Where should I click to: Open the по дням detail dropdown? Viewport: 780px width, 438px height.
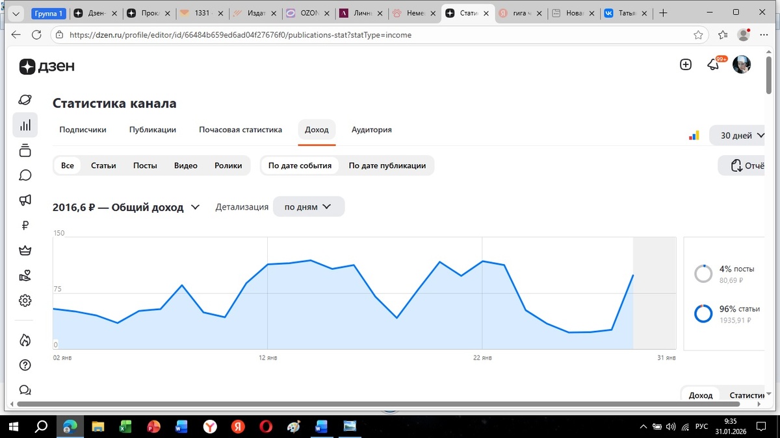click(309, 206)
